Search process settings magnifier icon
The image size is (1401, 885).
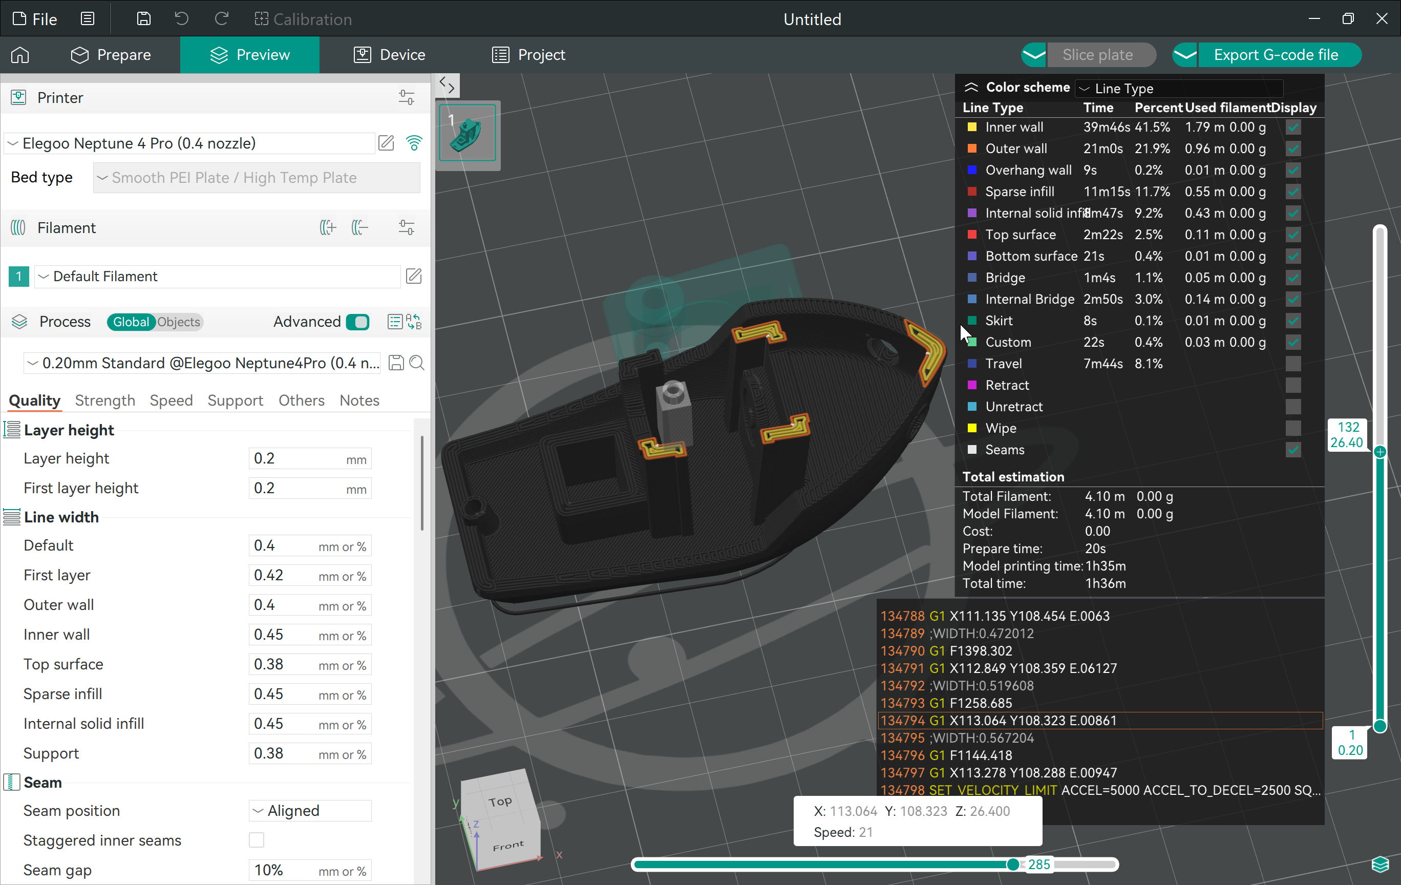[x=417, y=363]
